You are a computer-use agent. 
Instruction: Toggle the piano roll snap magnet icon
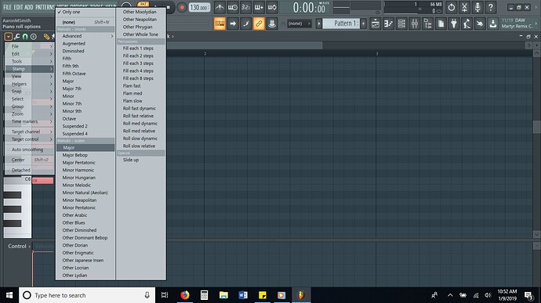(x=25, y=36)
